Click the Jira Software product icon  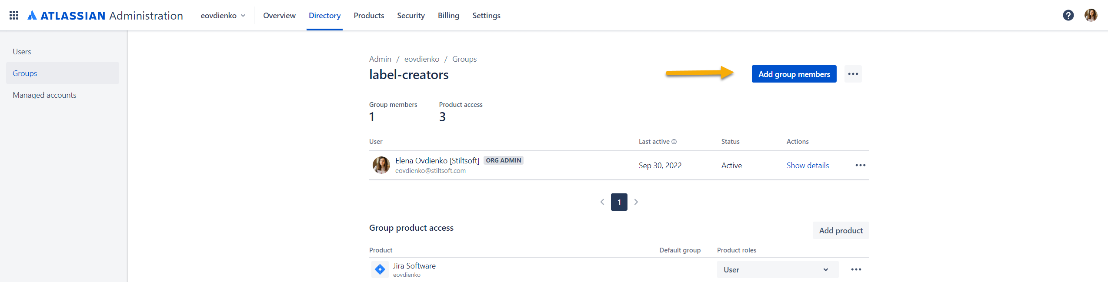tap(380, 269)
